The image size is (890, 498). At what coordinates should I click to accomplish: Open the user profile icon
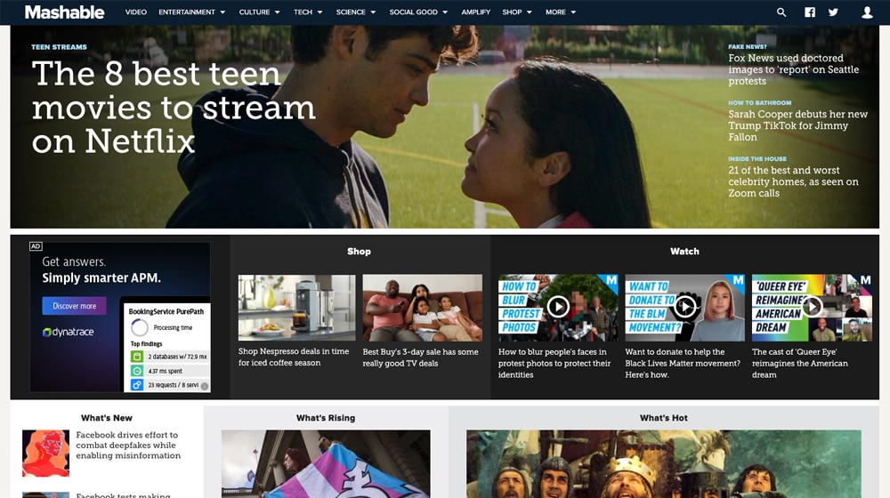pos(867,12)
